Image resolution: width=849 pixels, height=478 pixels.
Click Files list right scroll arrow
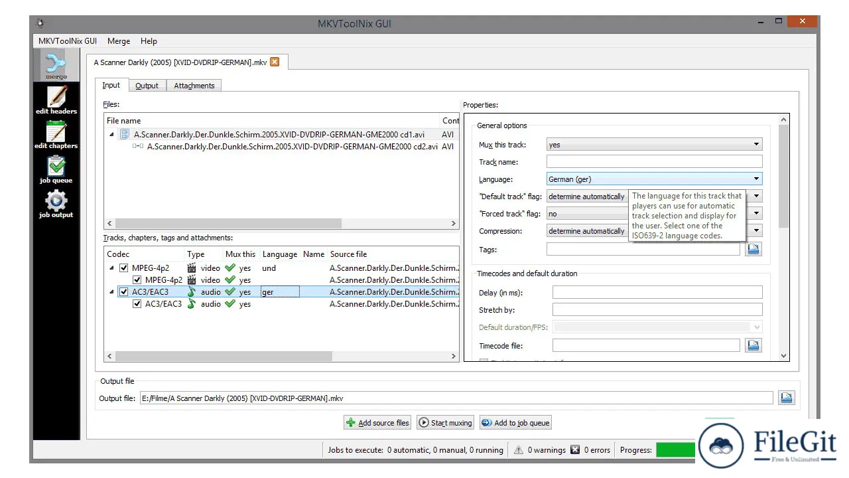click(454, 224)
